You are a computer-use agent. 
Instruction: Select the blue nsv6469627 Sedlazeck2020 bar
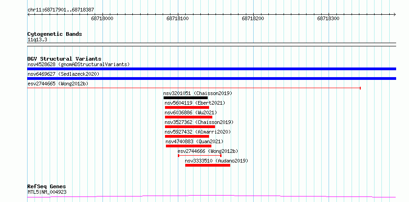point(211,79)
